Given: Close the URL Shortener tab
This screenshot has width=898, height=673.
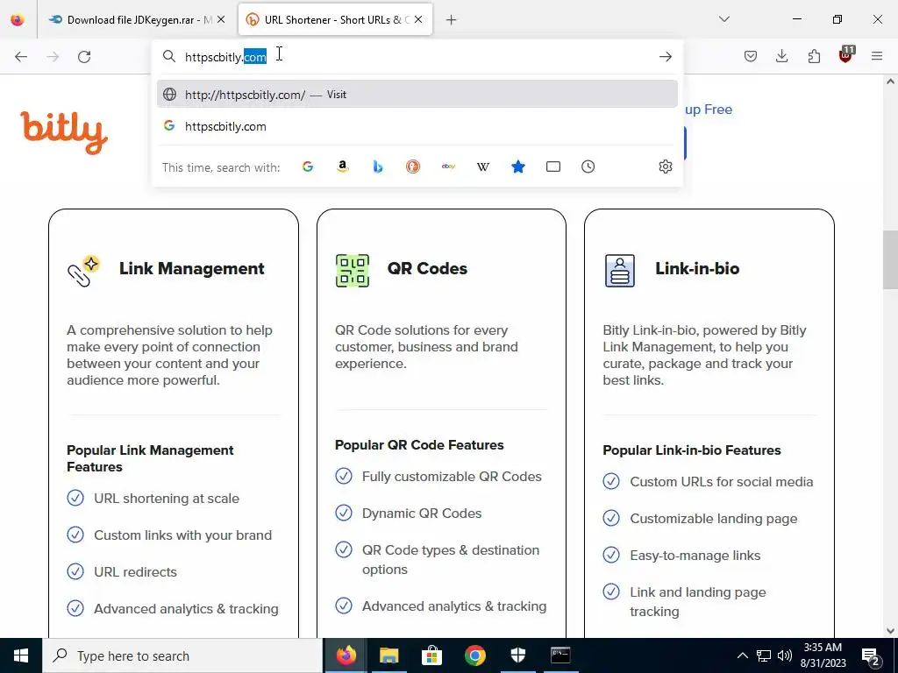Looking at the screenshot, I should 418,19.
